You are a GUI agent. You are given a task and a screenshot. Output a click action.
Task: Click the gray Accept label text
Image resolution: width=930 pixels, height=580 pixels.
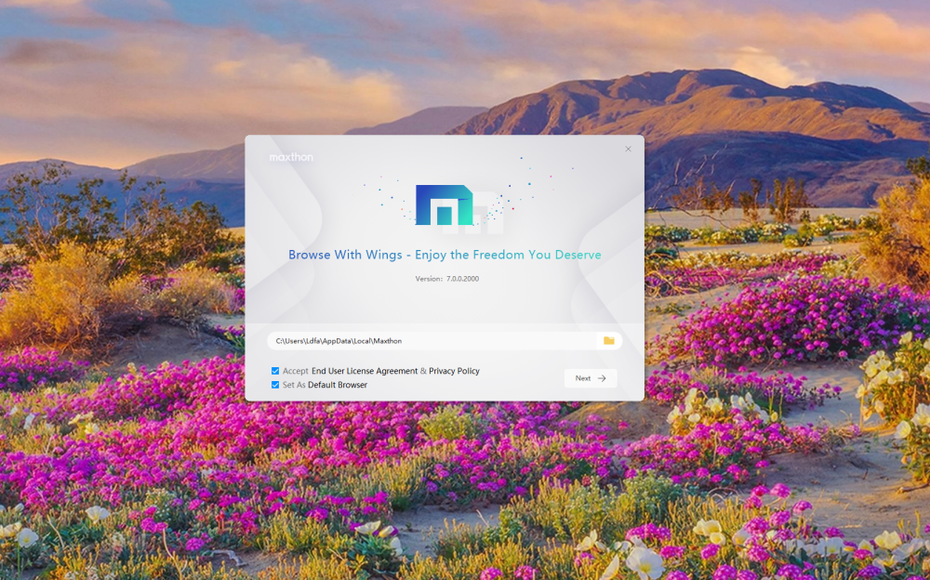(295, 371)
